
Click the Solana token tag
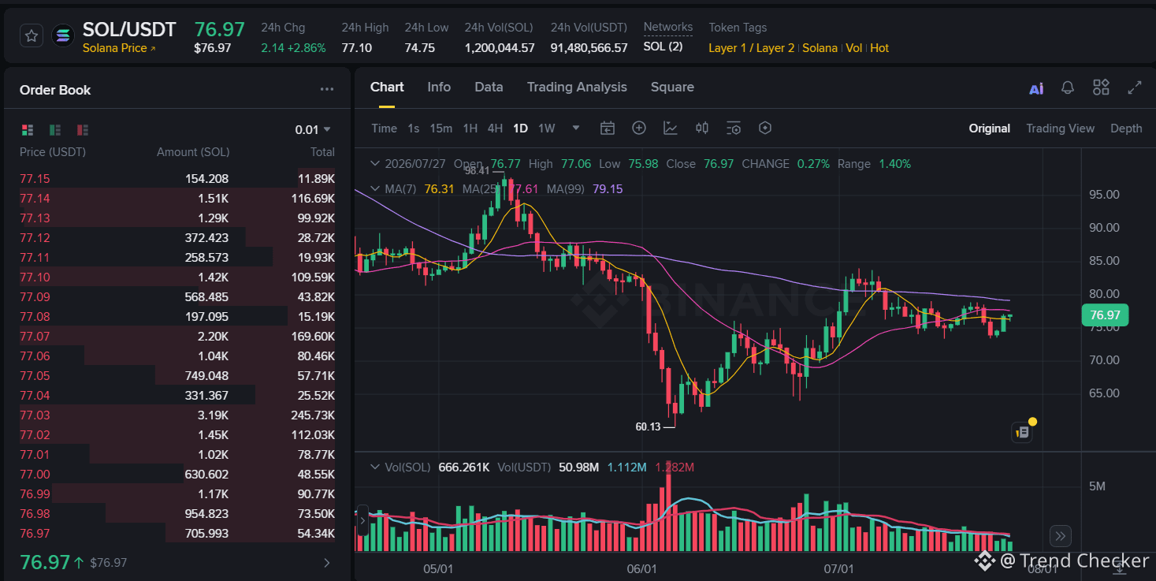[x=820, y=48]
